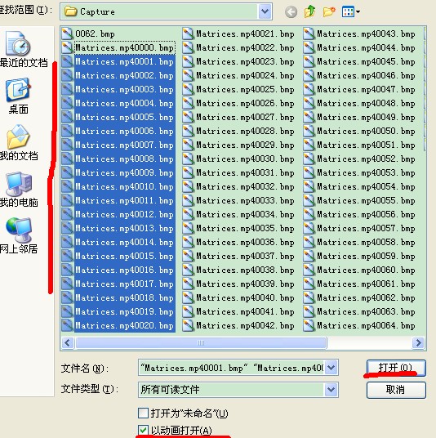The height and width of the screenshot is (438, 436).
Task: Enable the 打开为"未命名" checkbox
Action: click(143, 413)
